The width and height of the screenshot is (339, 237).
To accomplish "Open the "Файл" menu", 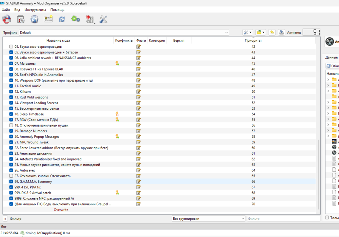I will click(6, 10).
